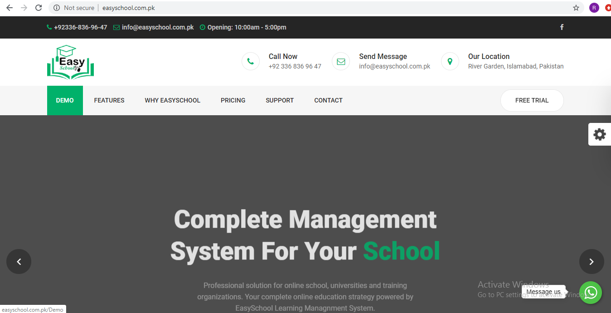Click the green word School in the heading
This screenshot has width=611, height=313.
[x=402, y=251]
